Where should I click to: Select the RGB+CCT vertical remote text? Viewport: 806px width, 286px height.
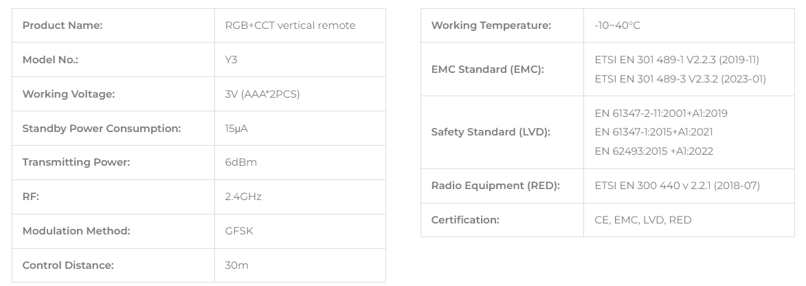(290, 25)
